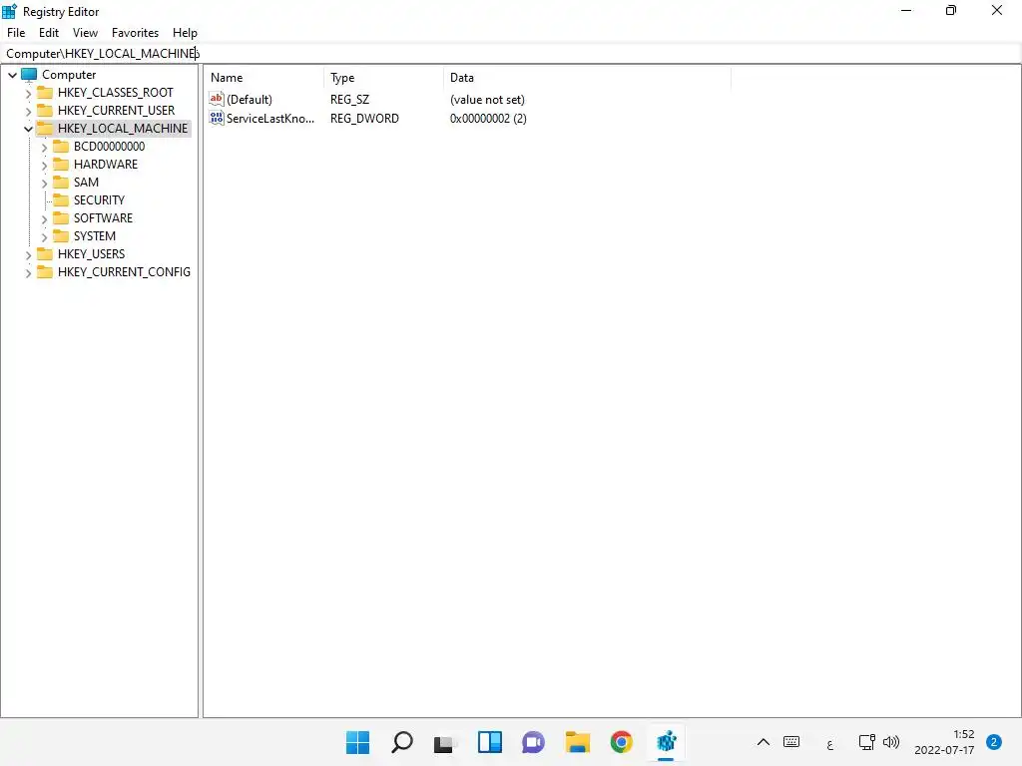Select the SECURITY key label
Viewport: 1022px width, 766px height.
pos(99,199)
